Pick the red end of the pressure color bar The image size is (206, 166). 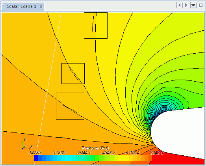150,158
